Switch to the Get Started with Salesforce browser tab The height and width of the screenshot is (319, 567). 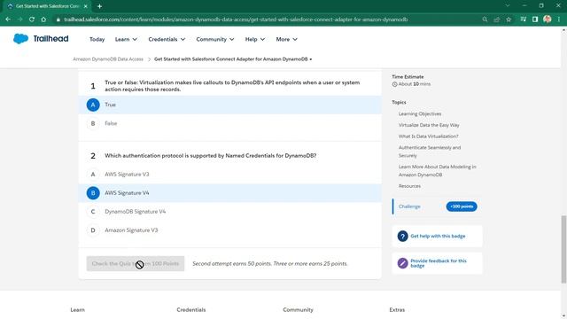(x=47, y=6)
